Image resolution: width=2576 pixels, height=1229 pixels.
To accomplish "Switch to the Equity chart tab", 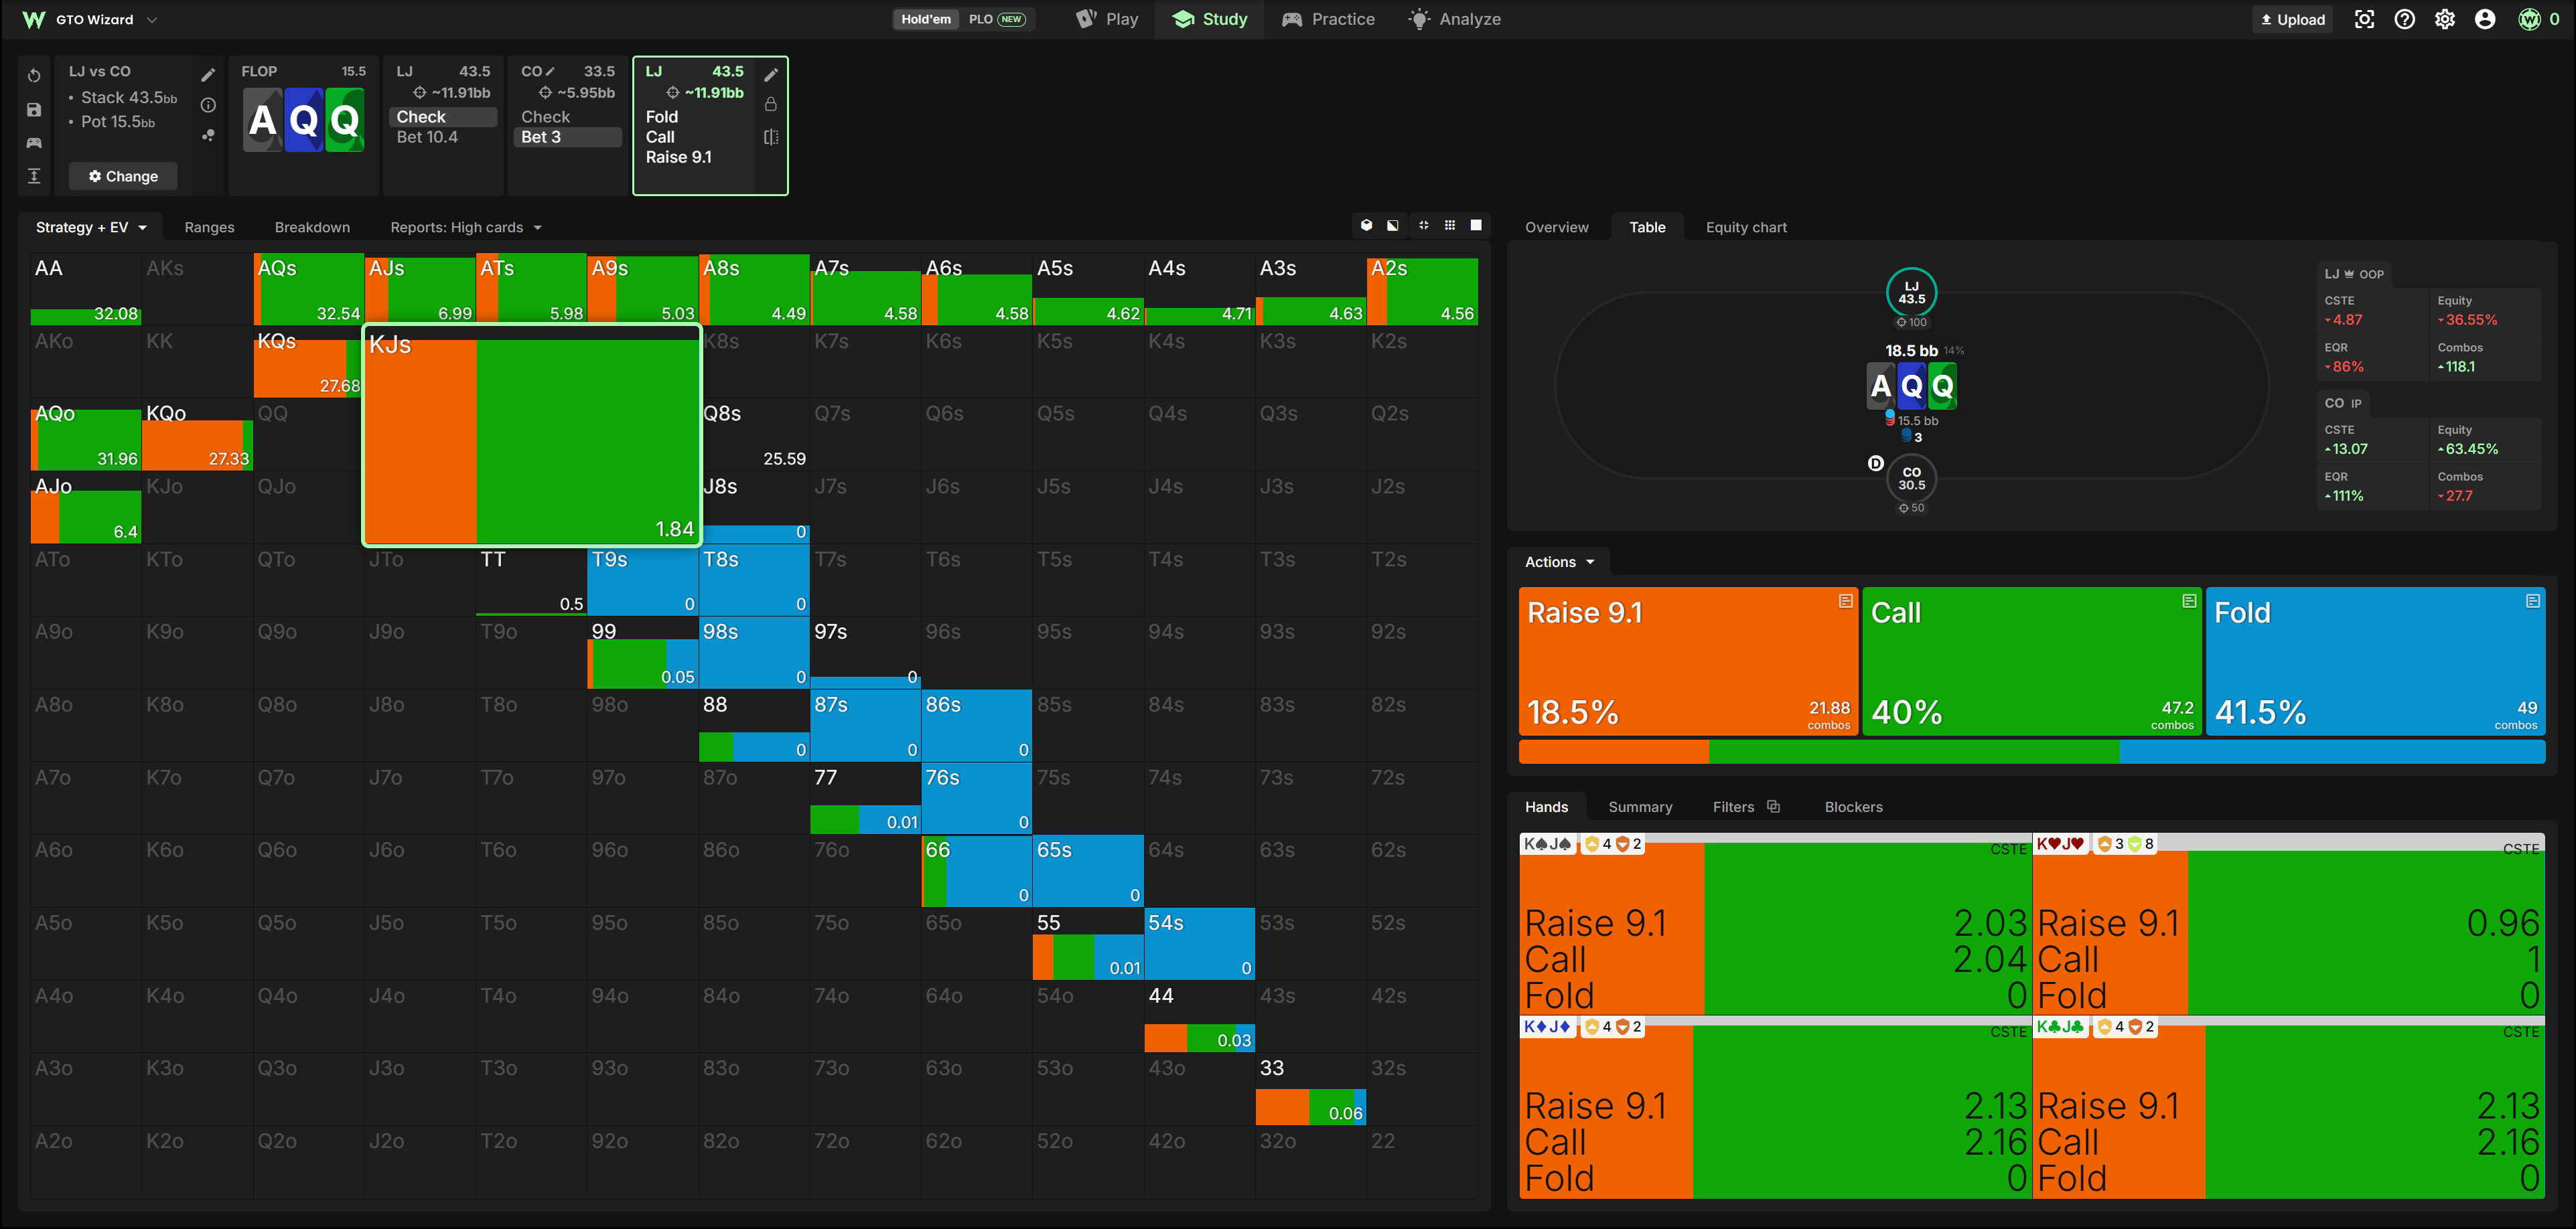I will tap(1746, 228).
